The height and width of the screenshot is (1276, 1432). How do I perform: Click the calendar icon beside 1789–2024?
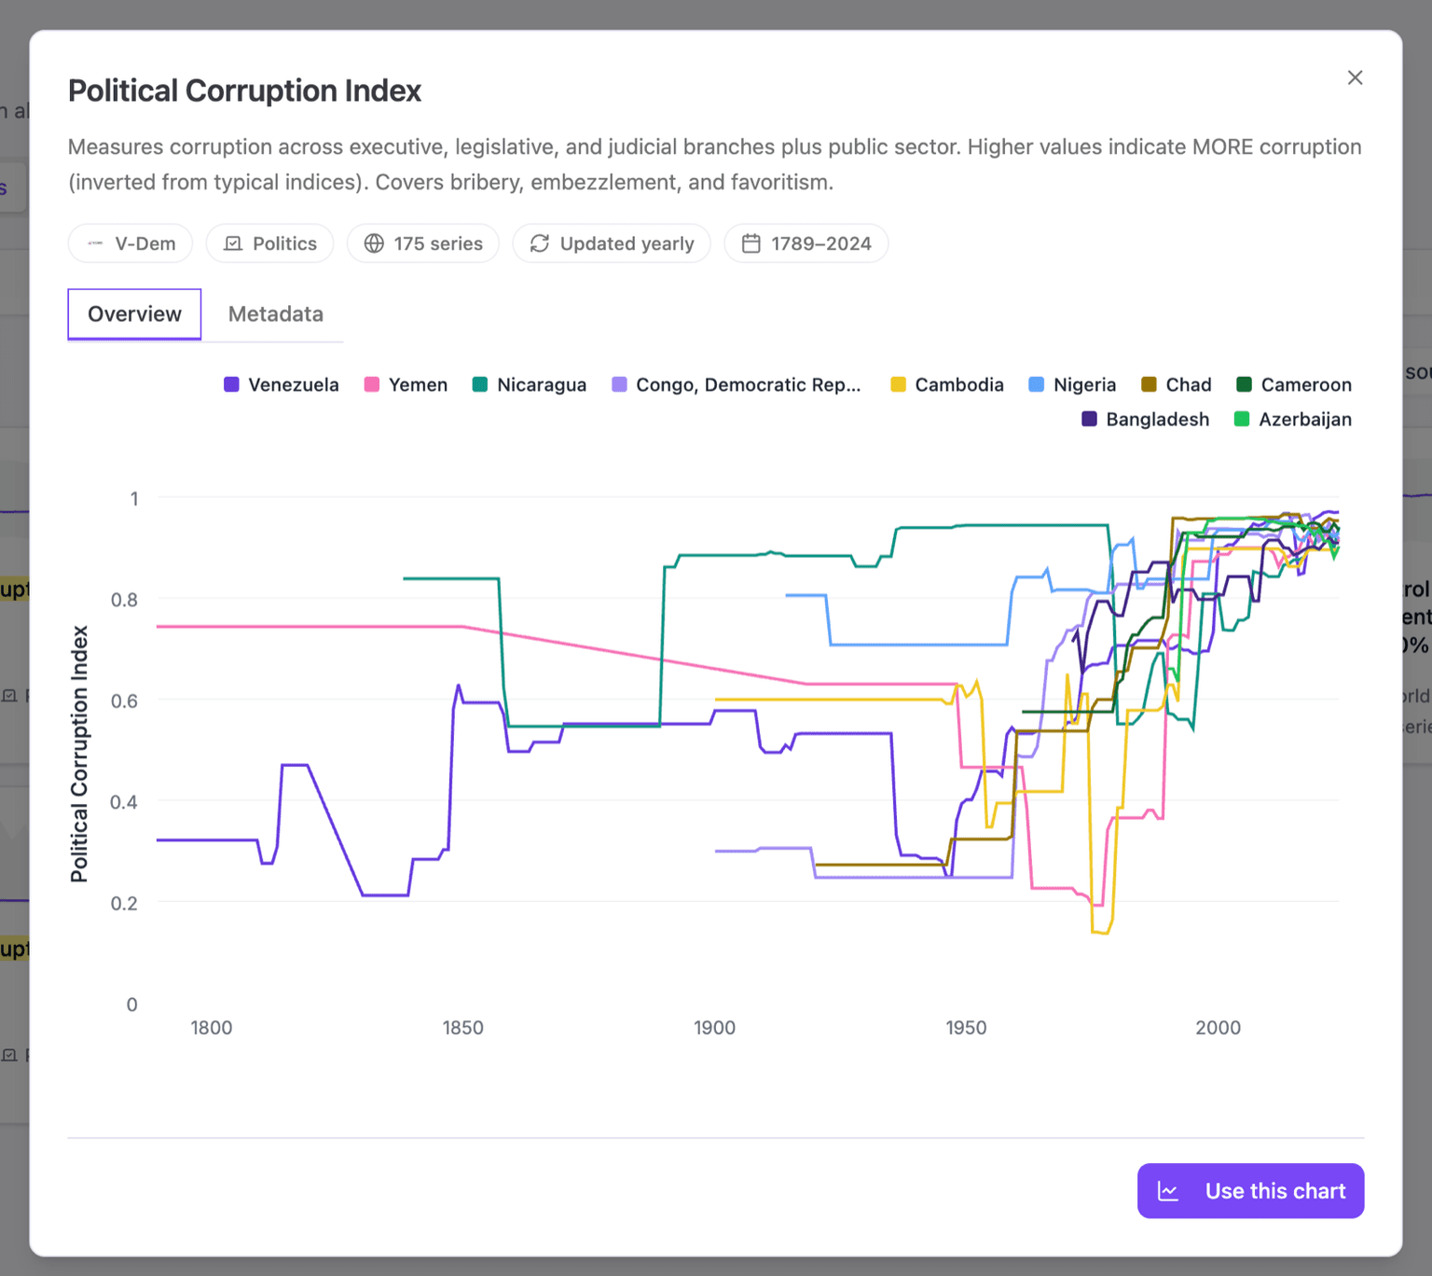pos(750,243)
